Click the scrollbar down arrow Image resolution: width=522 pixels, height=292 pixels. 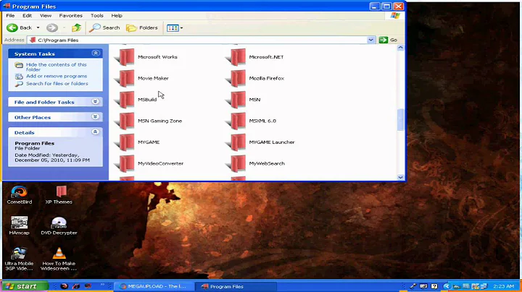(400, 178)
